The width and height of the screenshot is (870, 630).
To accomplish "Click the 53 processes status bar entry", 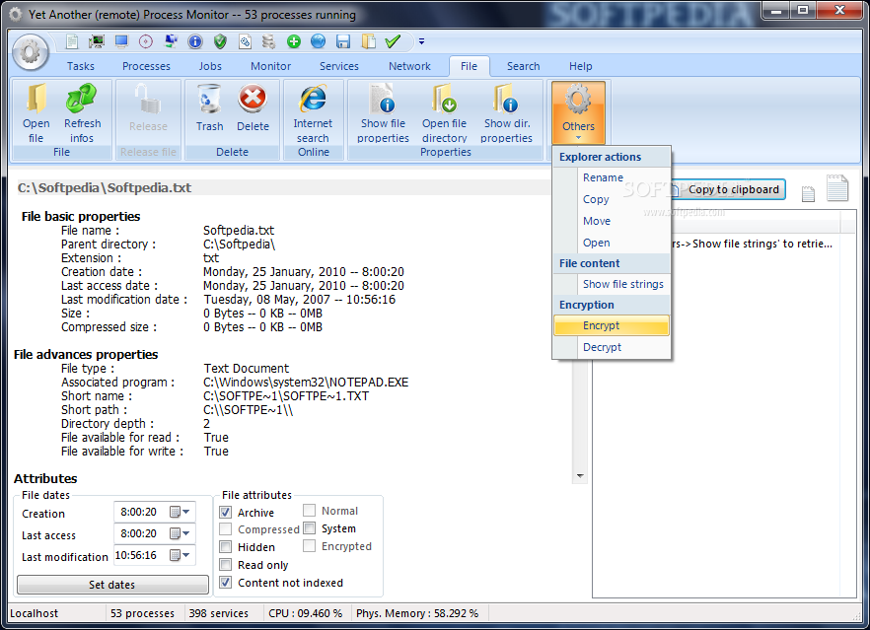I will 143,613.
